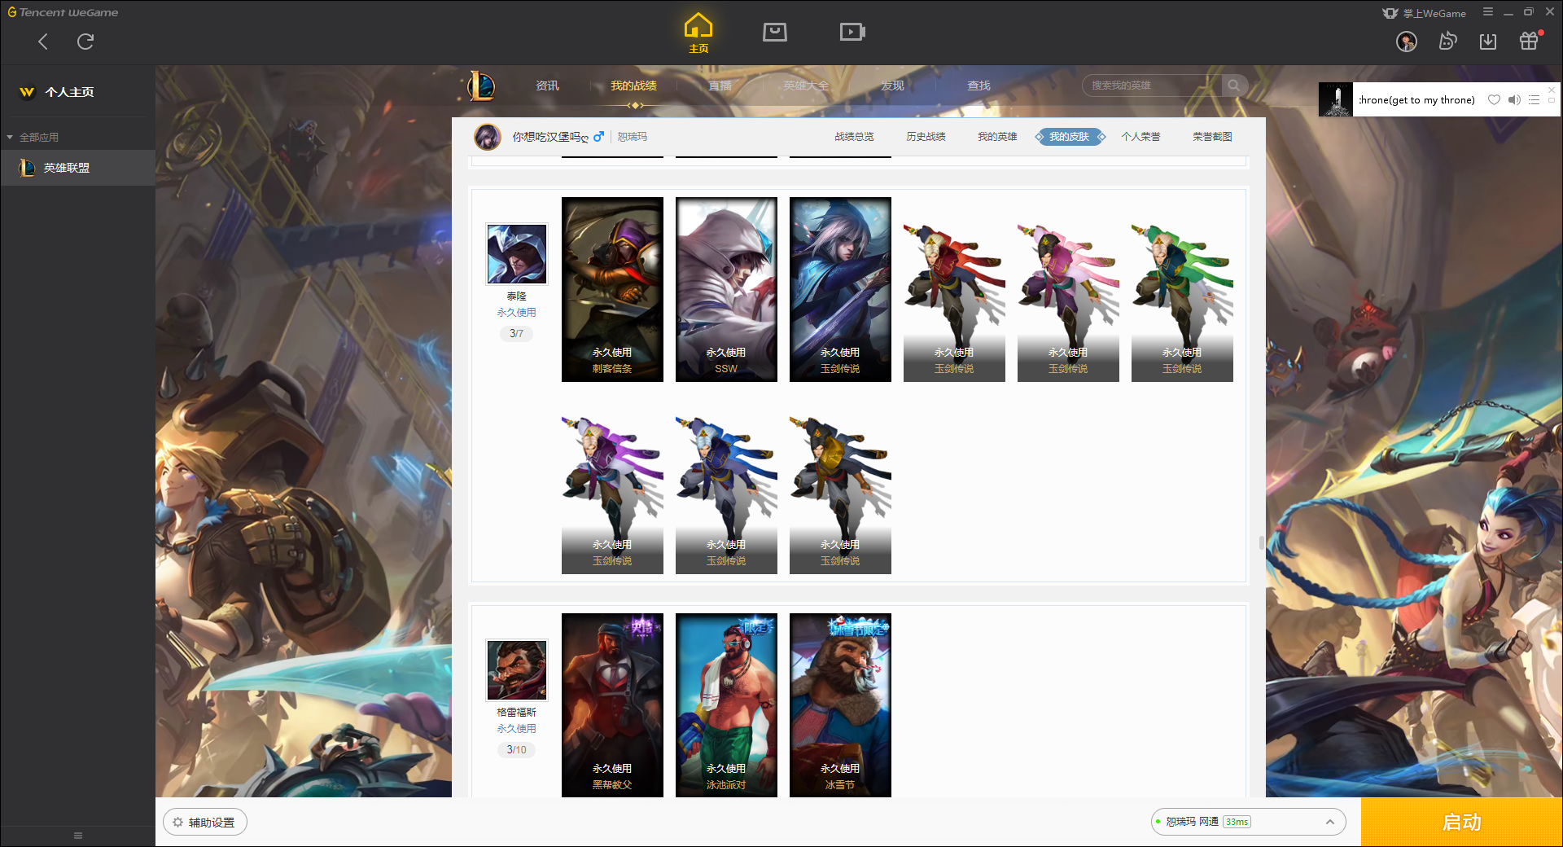This screenshot has height=847, width=1563.
Task: Mute the music player speaker icon
Action: (1514, 100)
